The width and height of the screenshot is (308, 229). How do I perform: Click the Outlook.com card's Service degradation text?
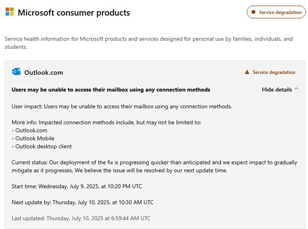pyautogui.click(x=274, y=72)
